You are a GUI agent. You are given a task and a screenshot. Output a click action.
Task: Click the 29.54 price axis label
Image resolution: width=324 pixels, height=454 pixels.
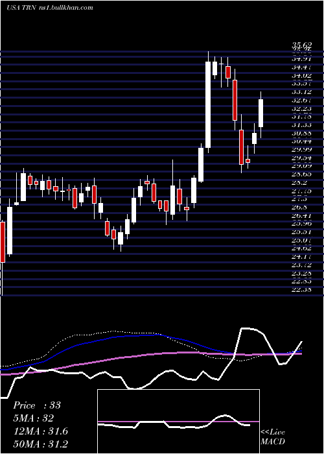[x=302, y=158]
